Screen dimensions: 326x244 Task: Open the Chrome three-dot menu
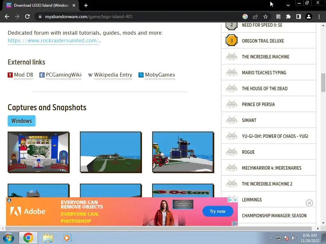[x=319, y=17]
